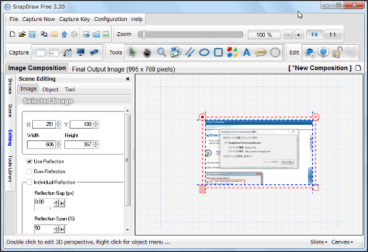Select the arrow pointer tool
Viewport: 368px width, 252px height.
point(133,52)
